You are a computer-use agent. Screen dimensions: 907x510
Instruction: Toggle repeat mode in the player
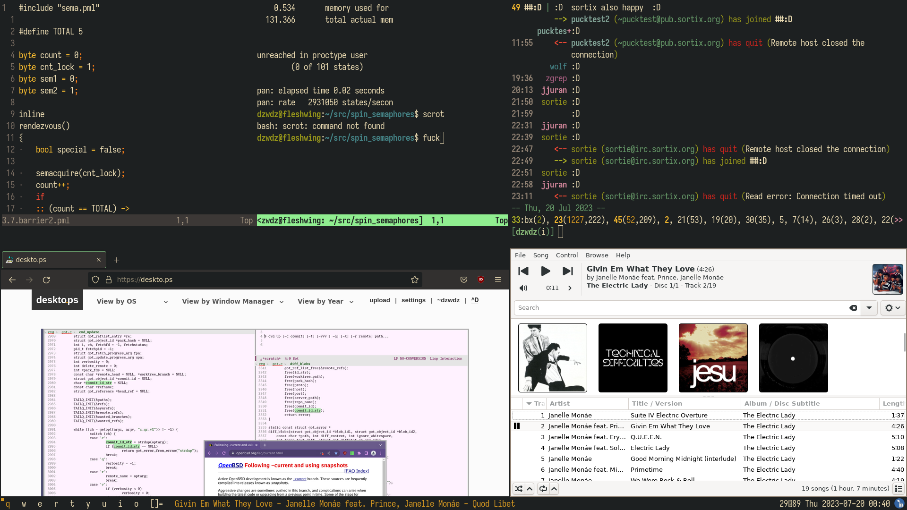tap(543, 489)
